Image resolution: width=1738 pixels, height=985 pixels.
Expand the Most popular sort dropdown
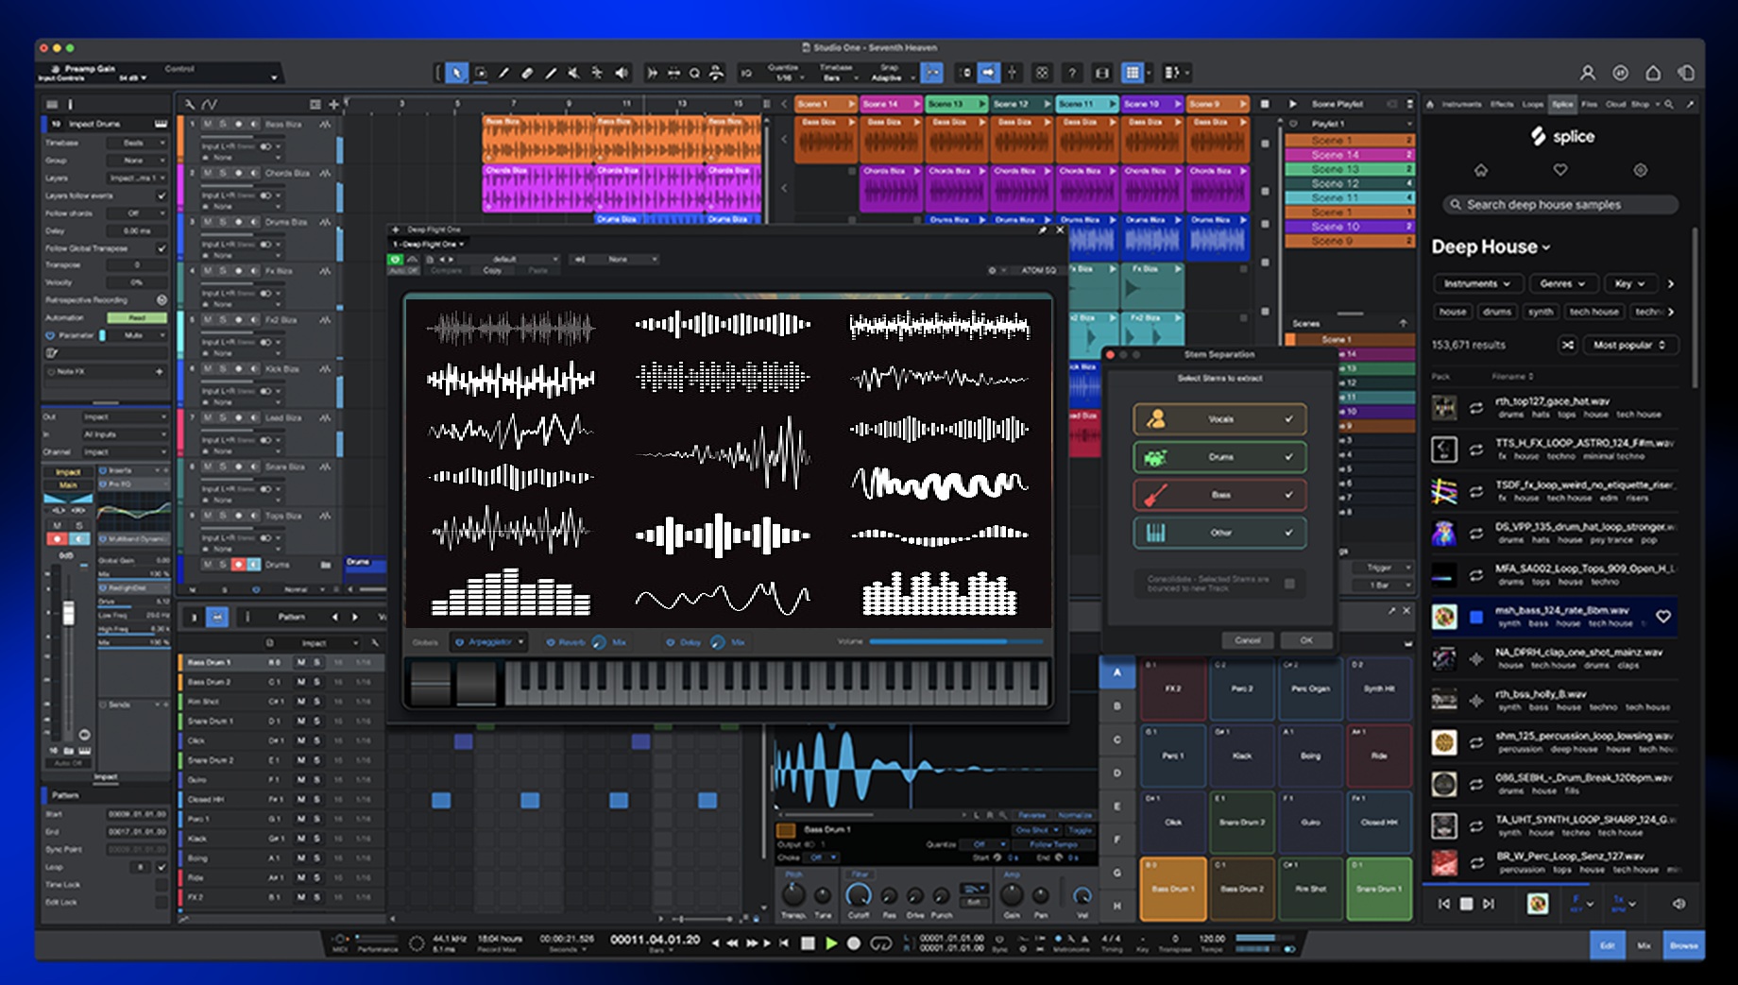(1630, 345)
